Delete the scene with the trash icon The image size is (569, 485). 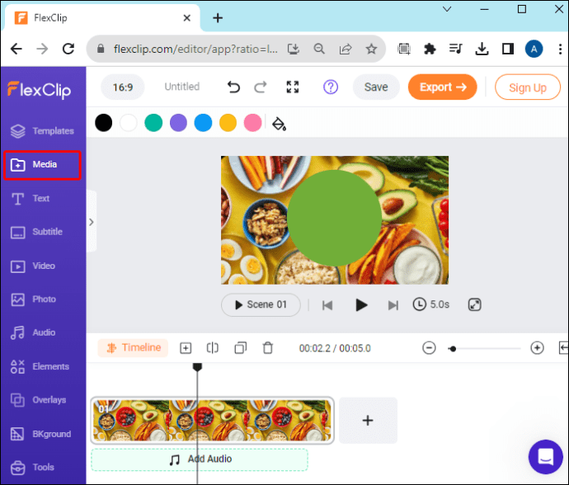268,348
